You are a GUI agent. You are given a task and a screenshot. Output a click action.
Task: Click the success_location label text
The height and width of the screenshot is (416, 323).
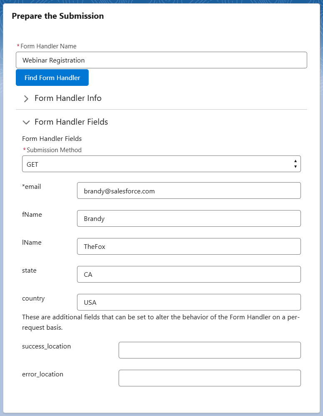(x=46, y=346)
